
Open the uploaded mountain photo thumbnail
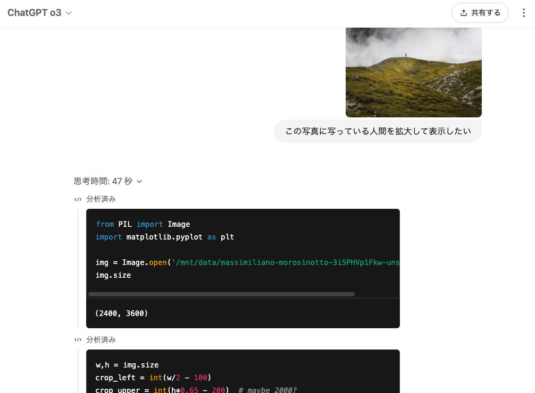point(413,72)
